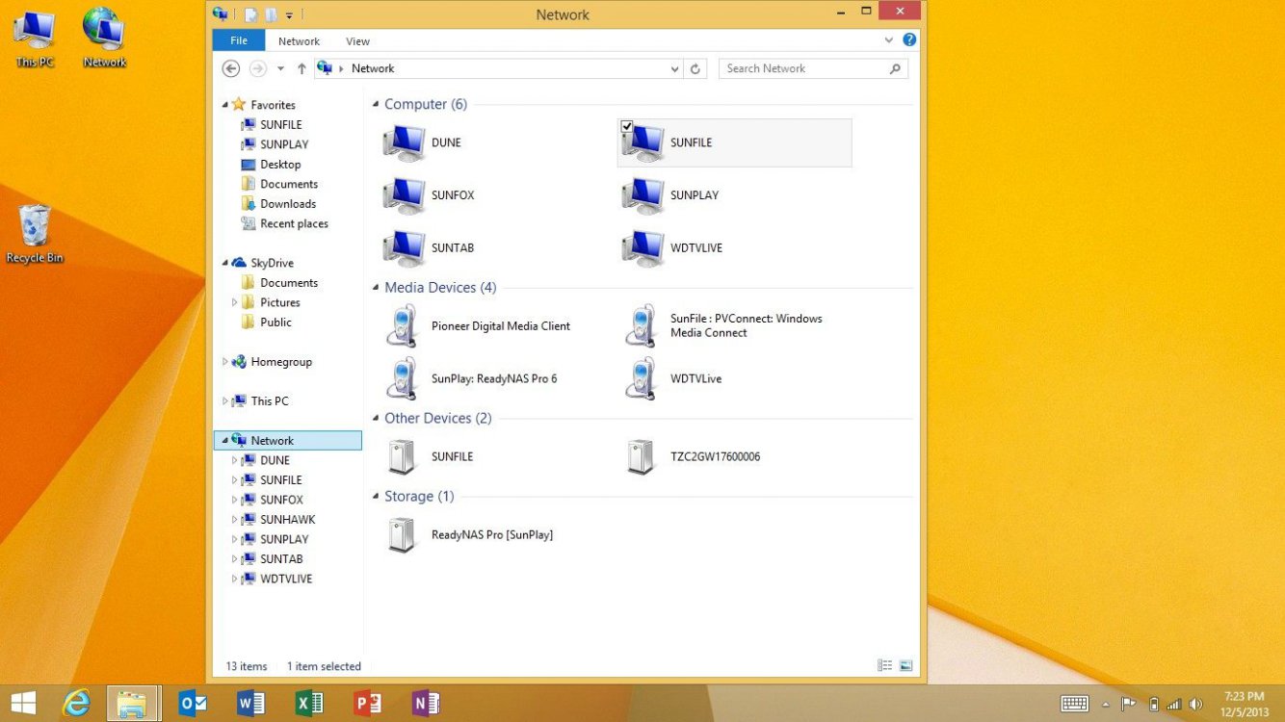Collapse the SkyDrive tree node
Viewport: 1285px width, 722px height.
(225, 263)
